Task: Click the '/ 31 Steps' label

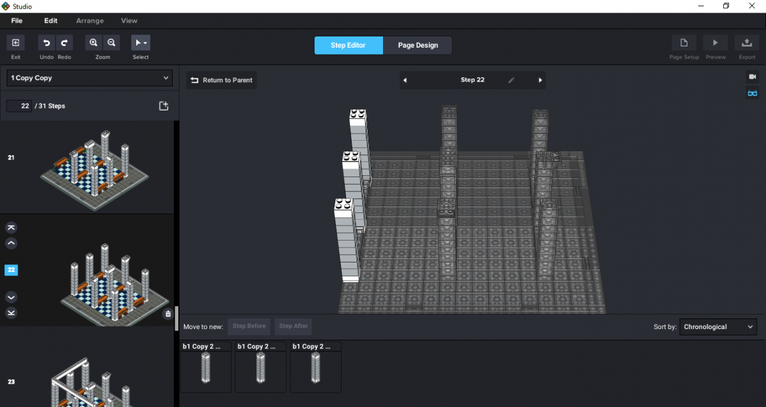Action: 50,106
